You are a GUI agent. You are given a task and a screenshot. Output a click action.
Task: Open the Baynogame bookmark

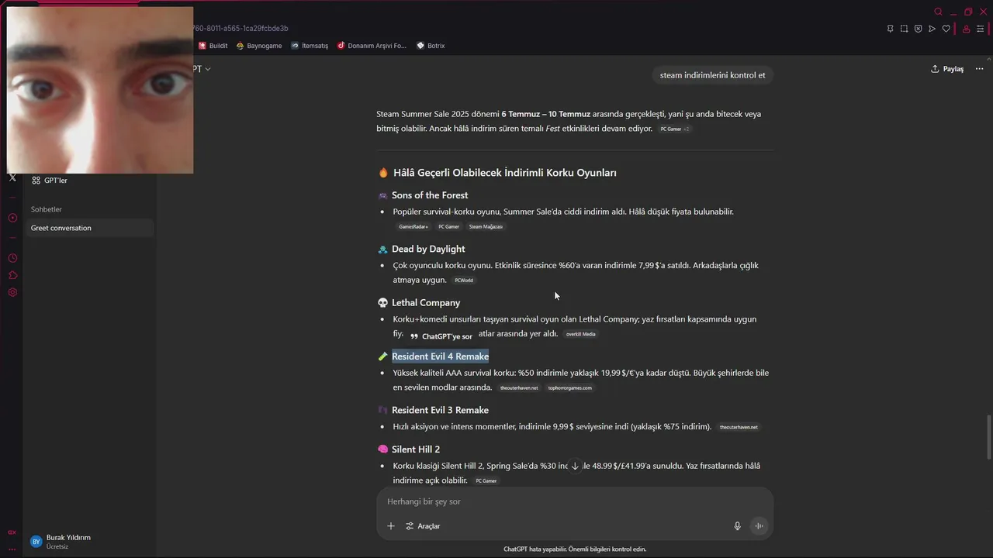[x=259, y=46]
